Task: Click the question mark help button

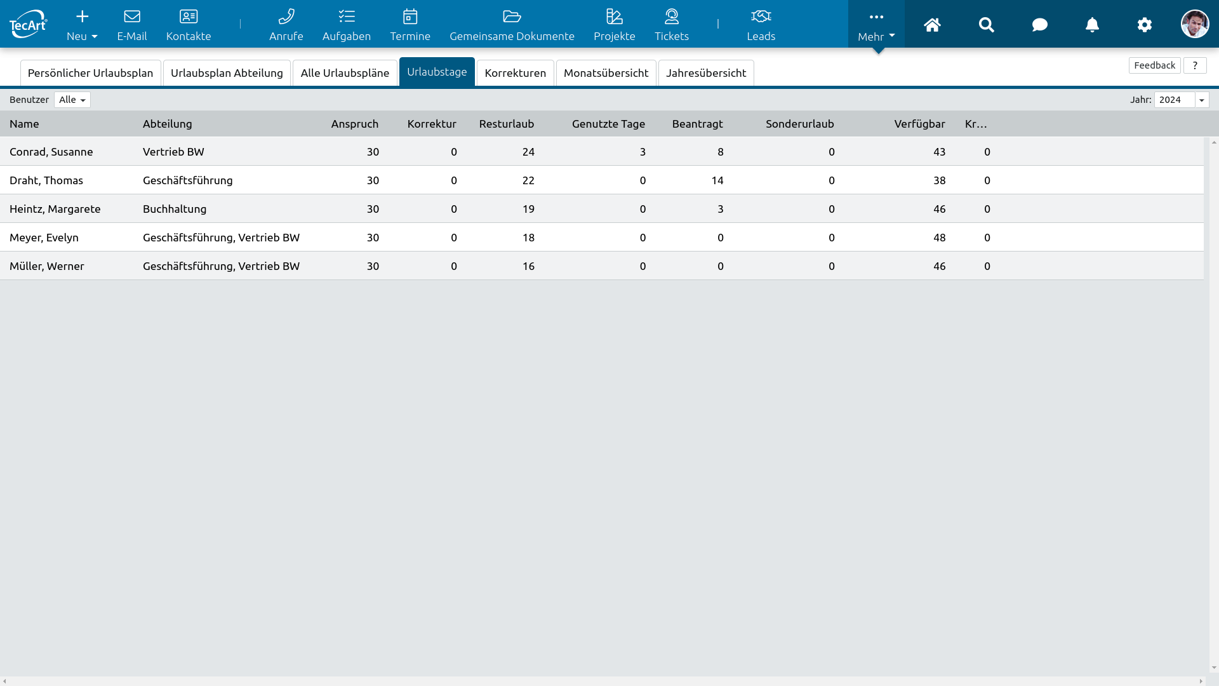Action: 1195,65
